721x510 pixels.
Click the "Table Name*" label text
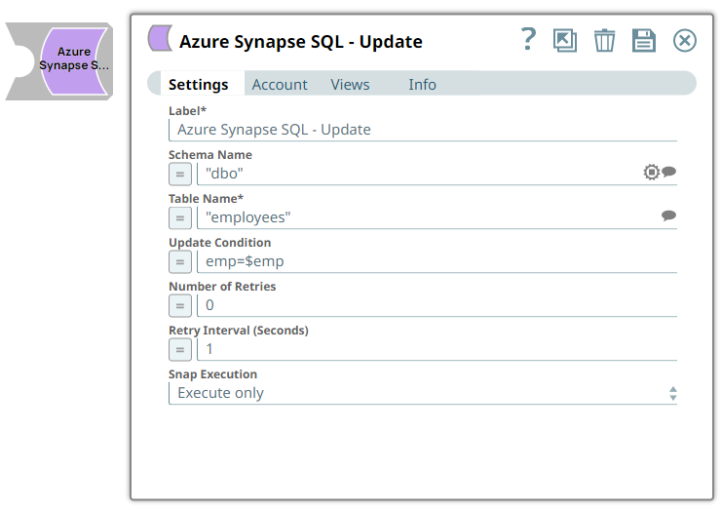pyautogui.click(x=206, y=199)
